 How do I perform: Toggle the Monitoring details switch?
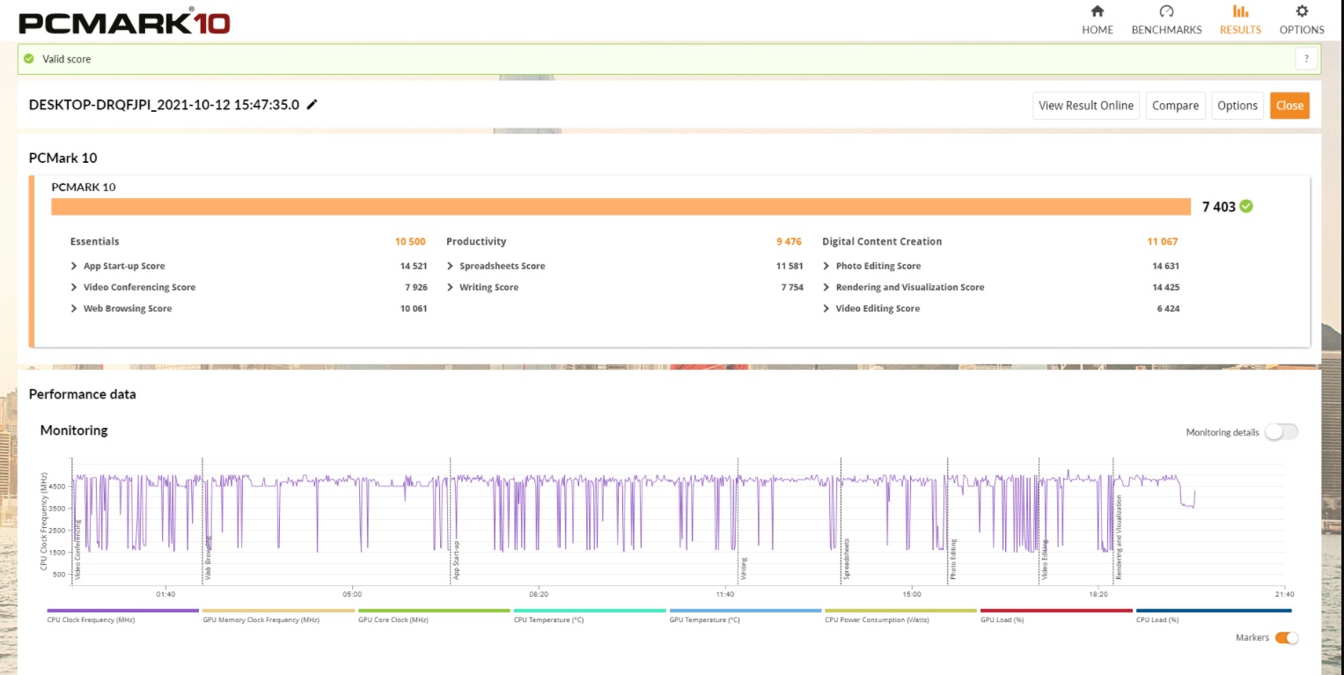1281,432
